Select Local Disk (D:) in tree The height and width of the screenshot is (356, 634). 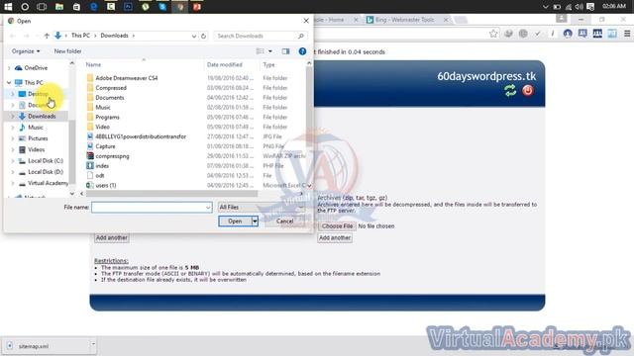(x=45, y=172)
